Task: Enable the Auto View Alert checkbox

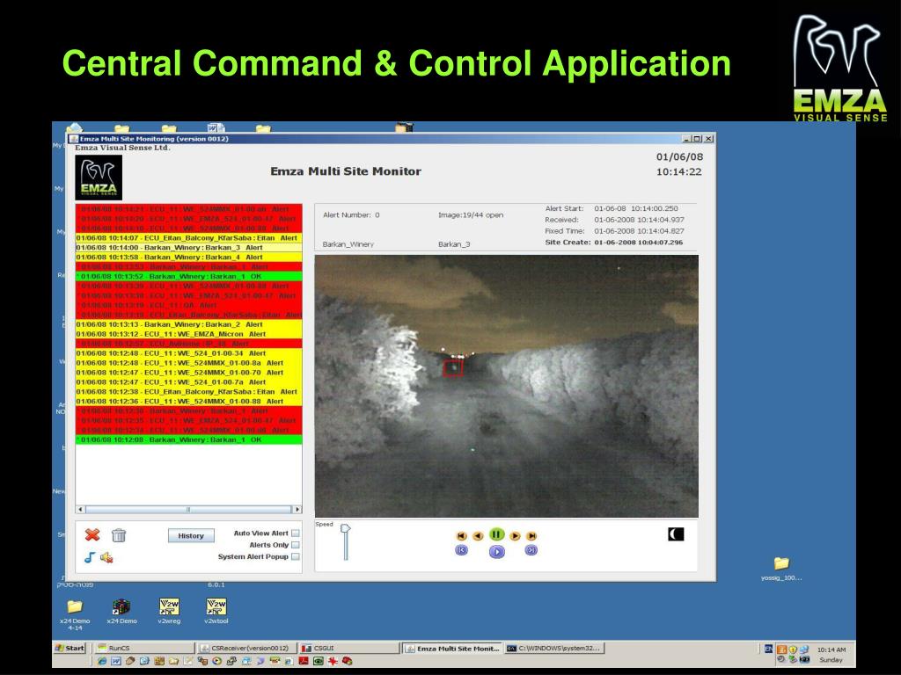Action: [x=296, y=533]
